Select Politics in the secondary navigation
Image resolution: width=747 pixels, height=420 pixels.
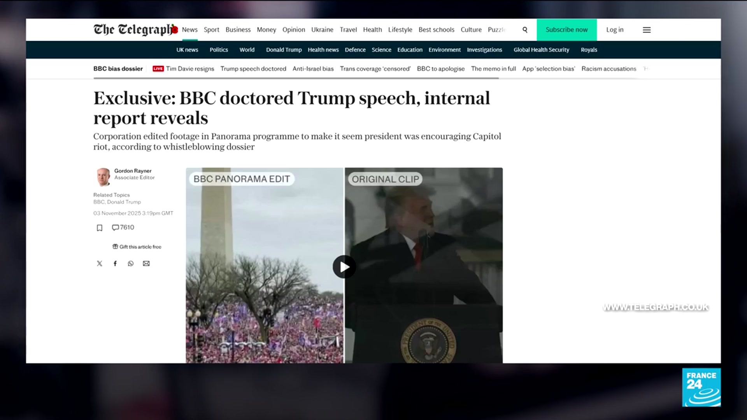[219, 50]
